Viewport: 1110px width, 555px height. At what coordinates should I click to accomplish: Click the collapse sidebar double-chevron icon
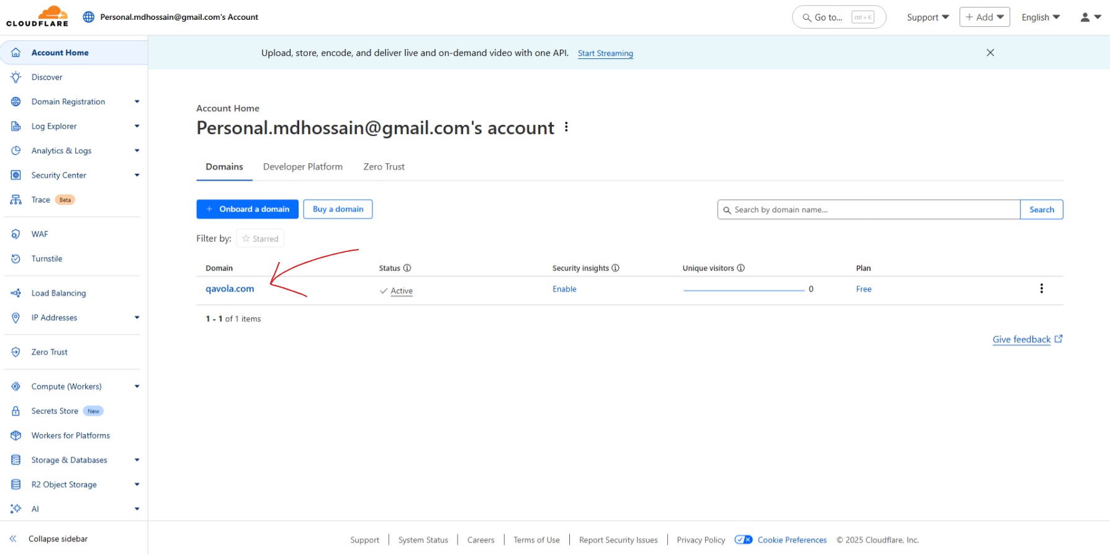pos(13,539)
